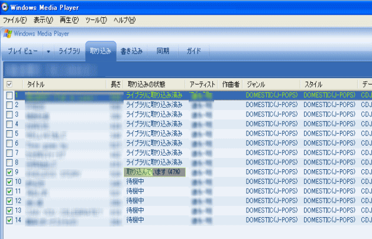Click ライブラリに取り込み済み status of track 8

pos(154,163)
